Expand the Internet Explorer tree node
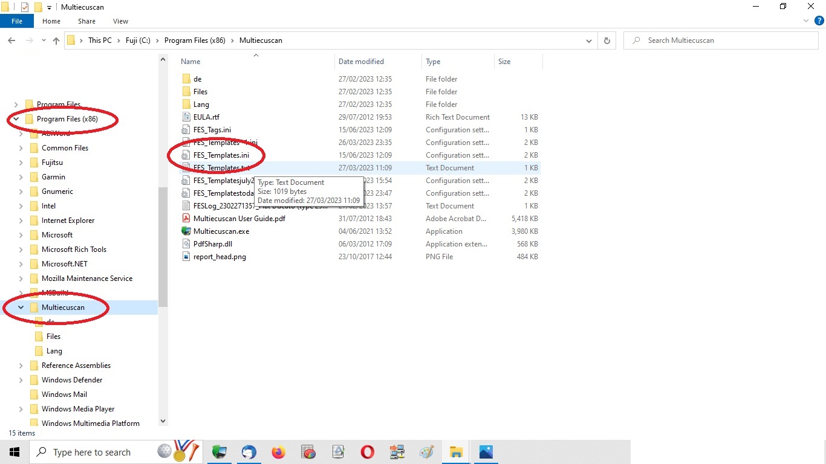Screen dimensions: 826x464 21,221
